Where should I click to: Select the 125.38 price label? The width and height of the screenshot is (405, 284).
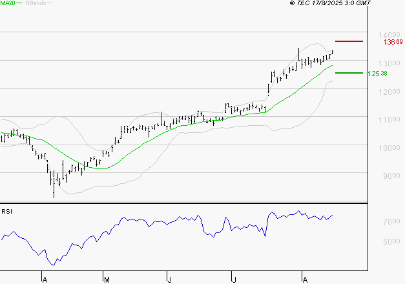pos(377,74)
